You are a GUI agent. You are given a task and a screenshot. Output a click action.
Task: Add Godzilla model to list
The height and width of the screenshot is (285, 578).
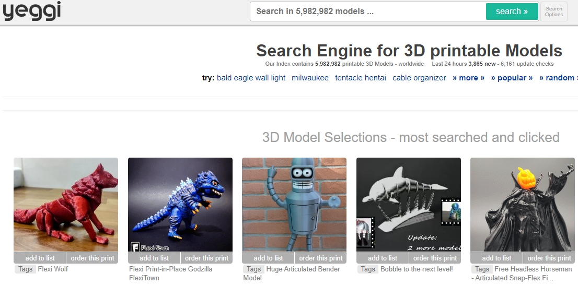(x=154, y=258)
